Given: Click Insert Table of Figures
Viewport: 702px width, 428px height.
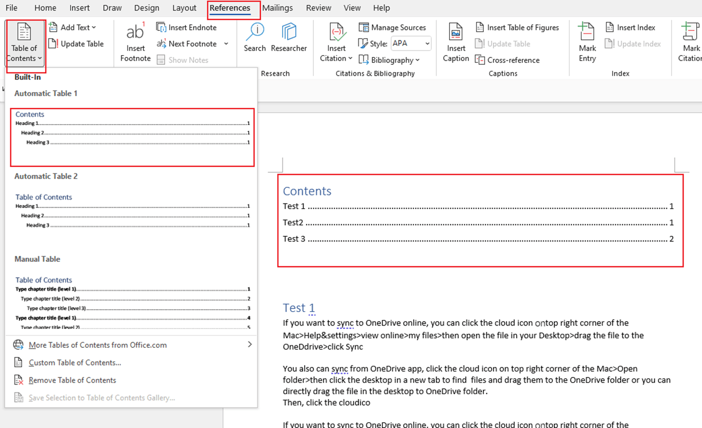Looking at the screenshot, I should tap(517, 28).
